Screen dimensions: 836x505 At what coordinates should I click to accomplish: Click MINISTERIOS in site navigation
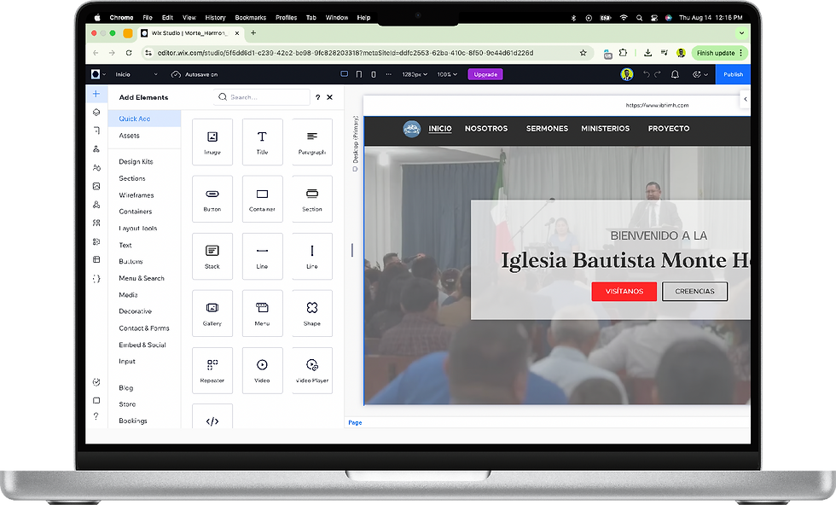605,129
